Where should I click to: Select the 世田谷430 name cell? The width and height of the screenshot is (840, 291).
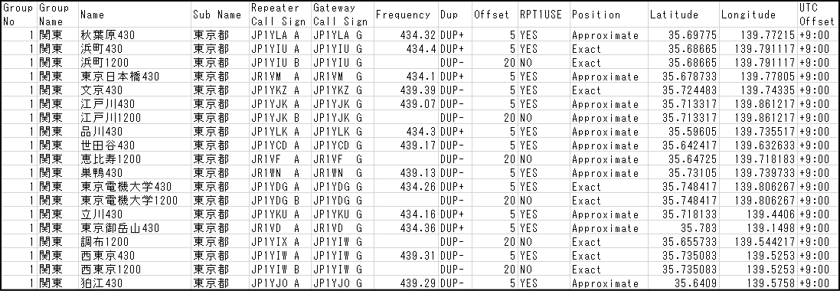pyautogui.click(x=135, y=145)
